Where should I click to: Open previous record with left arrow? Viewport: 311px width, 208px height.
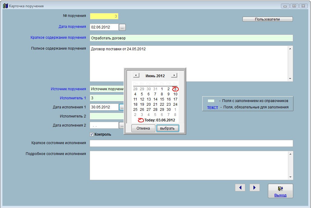click(240, 188)
